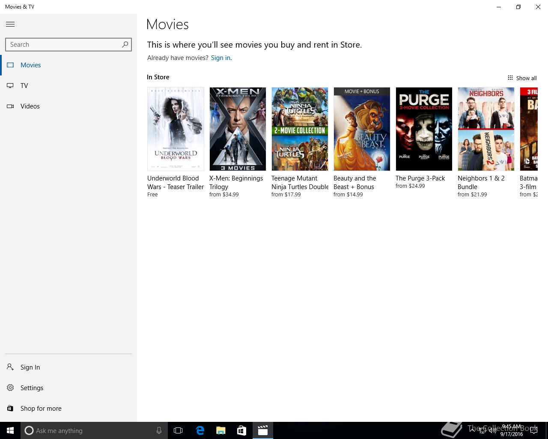Open the Sign In label in sidebar
548x439 pixels.
(x=30, y=367)
